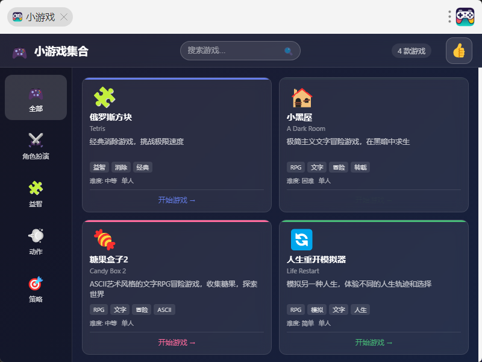Click the 难度: 困难 label on 小黑屋
The height and width of the screenshot is (362, 482).
(300, 181)
